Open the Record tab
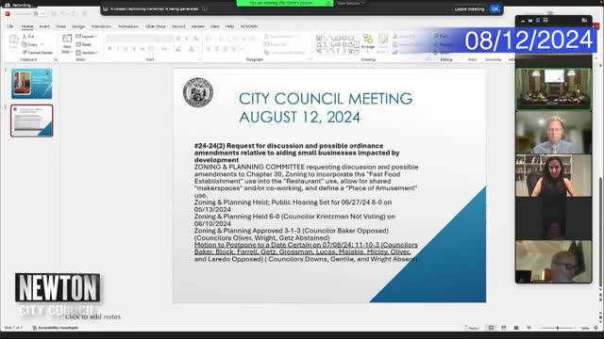604x339 pixels. pos(178,26)
